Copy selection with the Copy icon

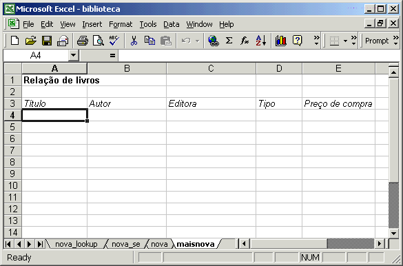149,41
